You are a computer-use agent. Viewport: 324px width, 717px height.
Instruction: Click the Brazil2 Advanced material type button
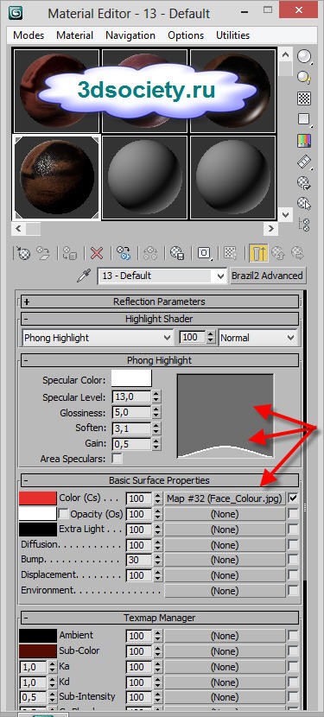coord(267,276)
